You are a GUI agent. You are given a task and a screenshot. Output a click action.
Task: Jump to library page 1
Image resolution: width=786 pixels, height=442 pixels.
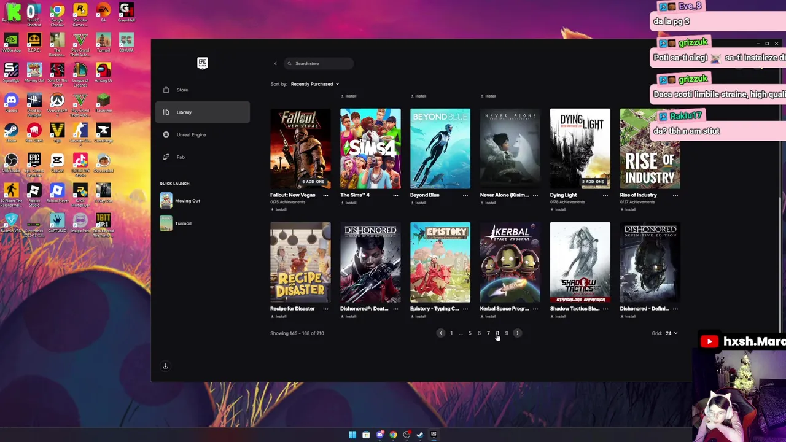(451, 333)
